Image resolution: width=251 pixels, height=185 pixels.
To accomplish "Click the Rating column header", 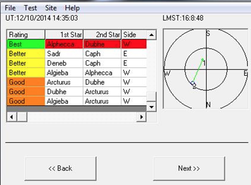I will coord(26,35).
